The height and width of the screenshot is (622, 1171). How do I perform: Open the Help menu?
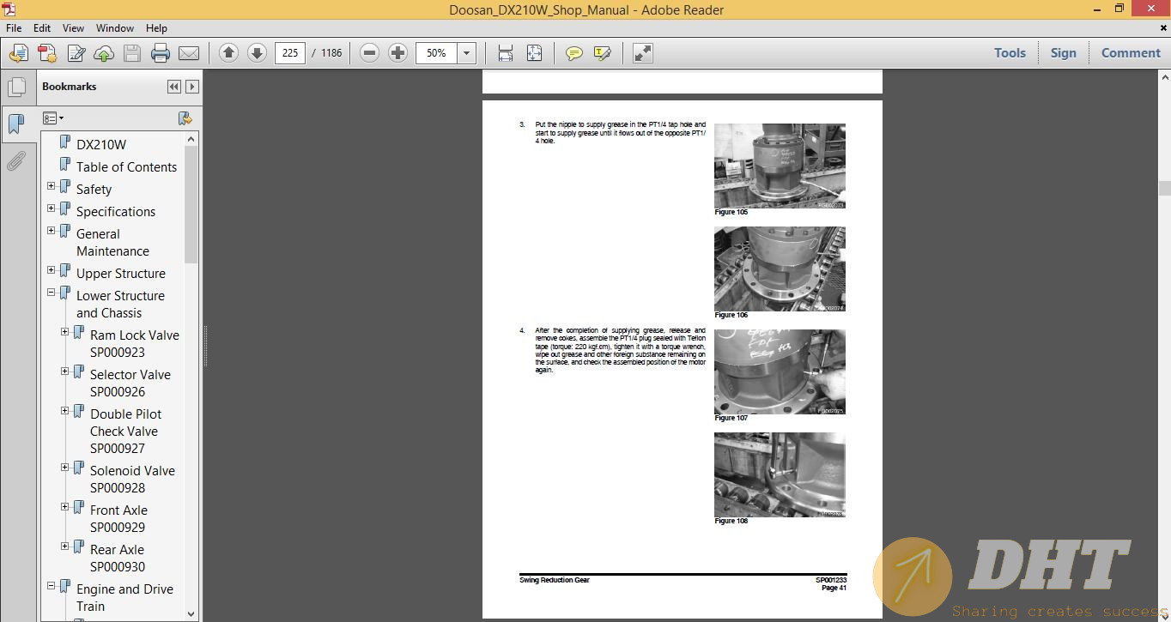coord(156,28)
